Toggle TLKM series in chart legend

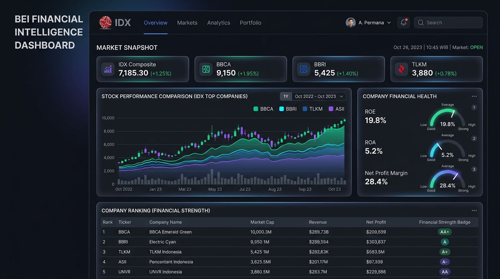(x=312, y=109)
